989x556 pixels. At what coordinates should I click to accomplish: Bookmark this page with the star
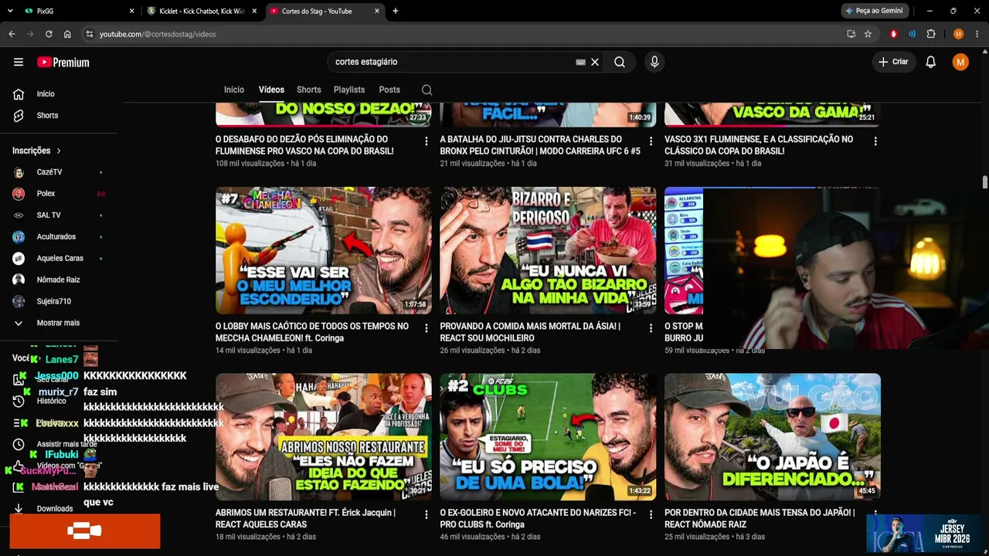(868, 34)
